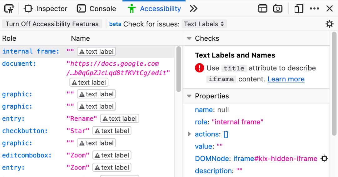Click the value property row
This screenshot has height=177, width=338.
(x=209, y=146)
